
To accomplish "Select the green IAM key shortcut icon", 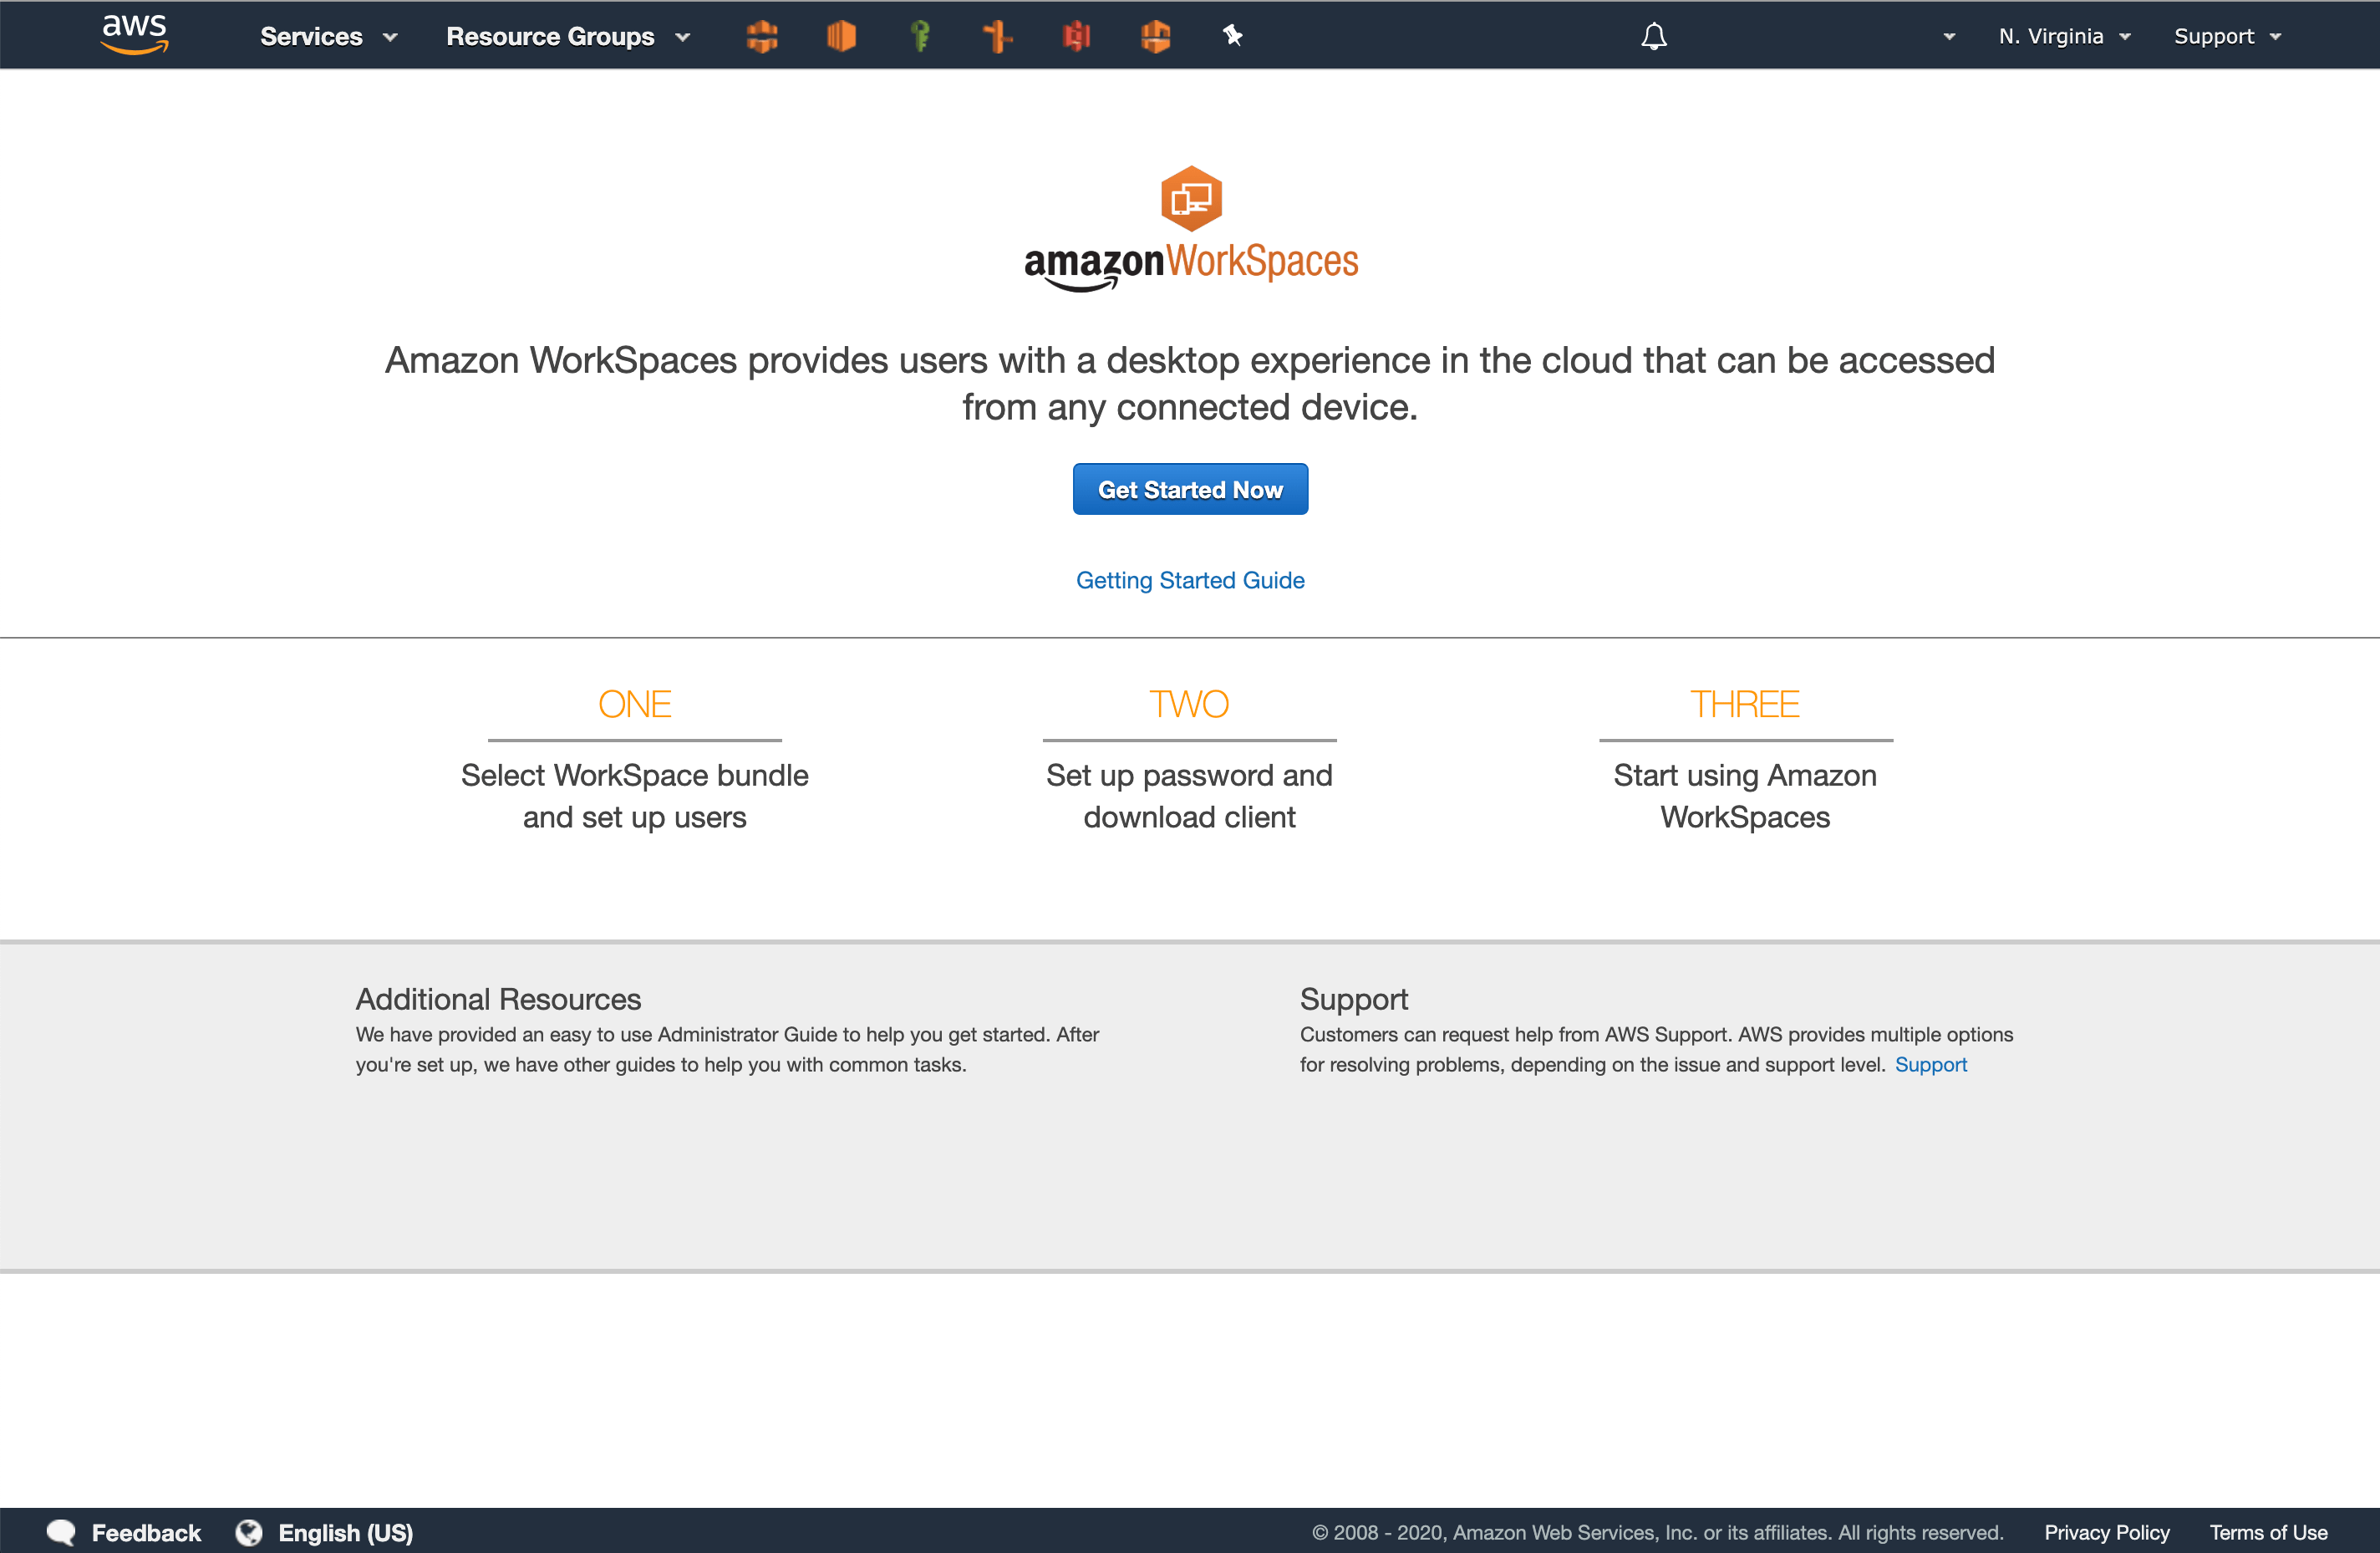I will click(920, 35).
